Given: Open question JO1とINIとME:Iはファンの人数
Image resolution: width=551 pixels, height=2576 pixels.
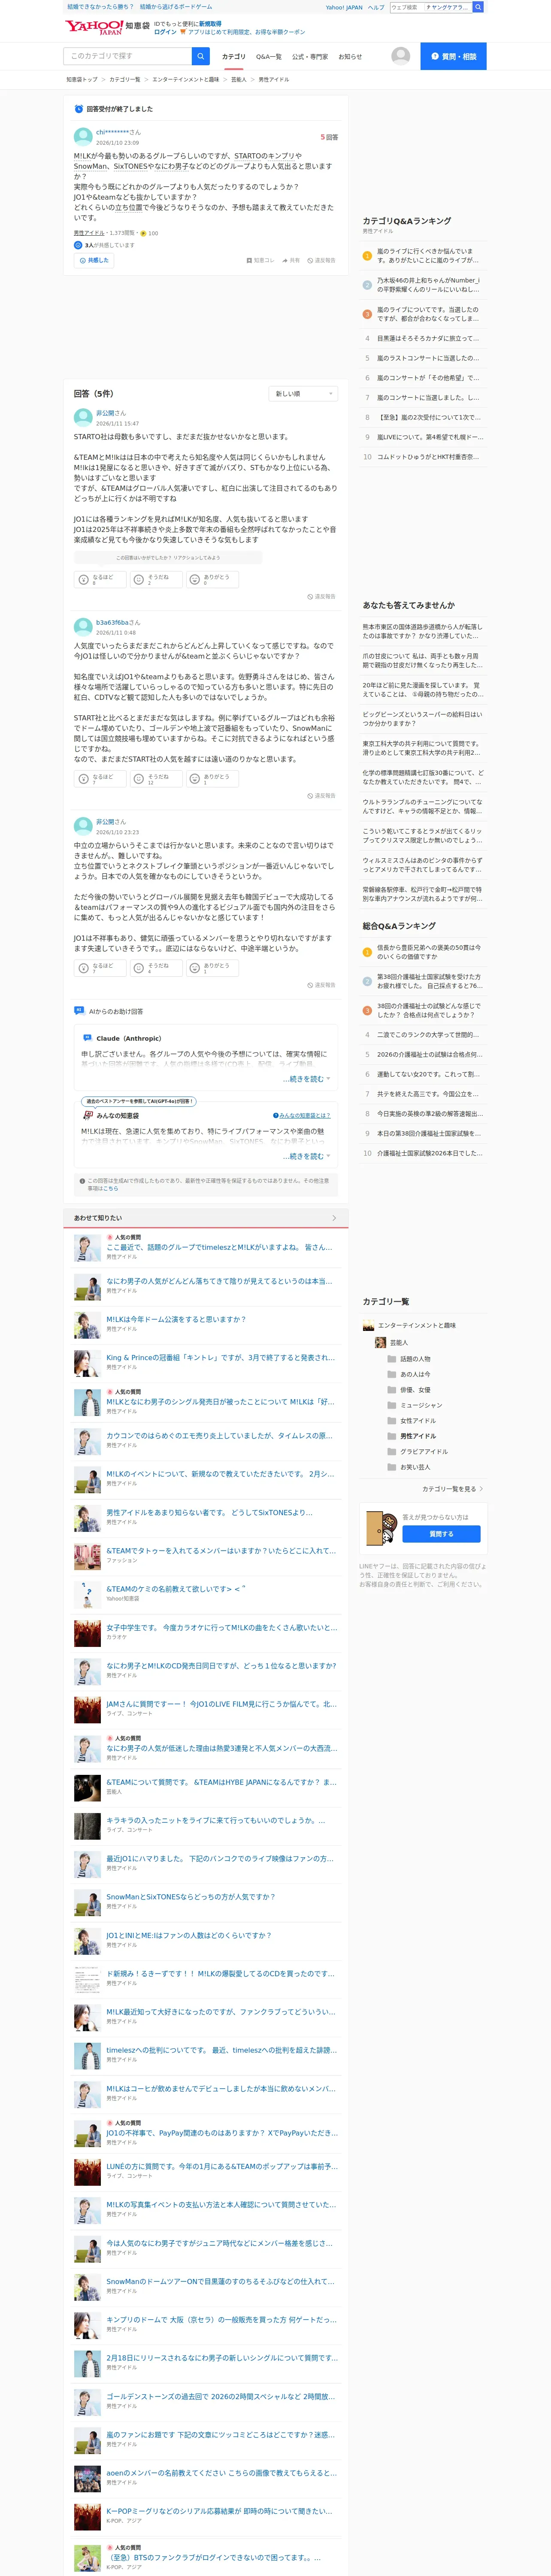Looking at the screenshot, I should coord(189,1934).
